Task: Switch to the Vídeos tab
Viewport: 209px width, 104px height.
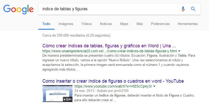Action: (x=87, y=24)
